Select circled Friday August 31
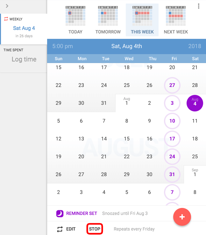 pyautogui.click(x=172, y=174)
